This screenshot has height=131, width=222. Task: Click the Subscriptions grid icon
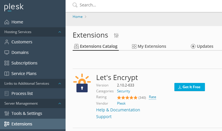tap(7, 63)
